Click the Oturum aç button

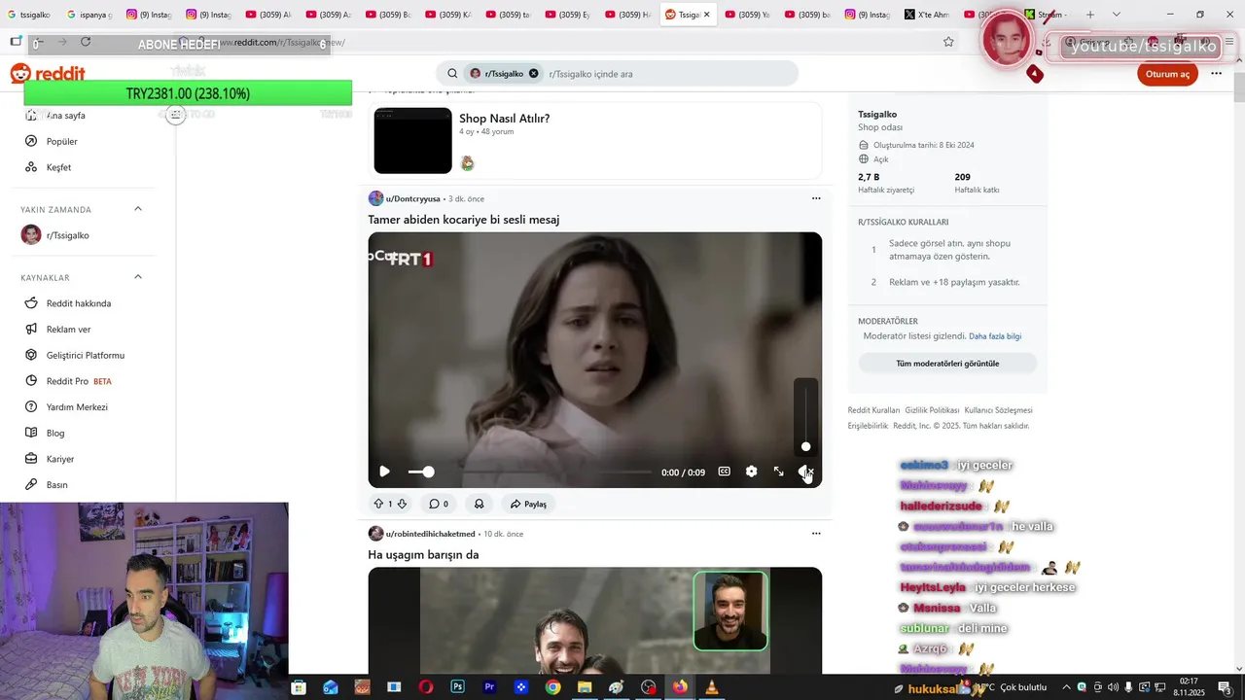pos(1167,74)
